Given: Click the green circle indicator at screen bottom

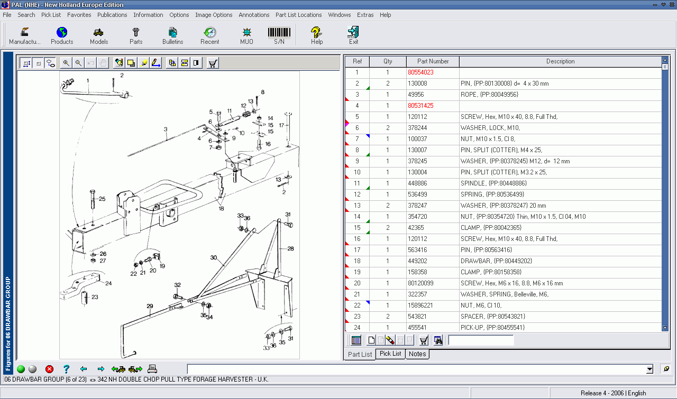Looking at the screenshot, I should coord(21,369).
